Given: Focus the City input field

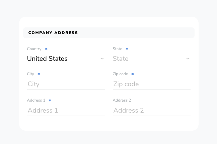Looking at the screenshot, I should [66, 84].
